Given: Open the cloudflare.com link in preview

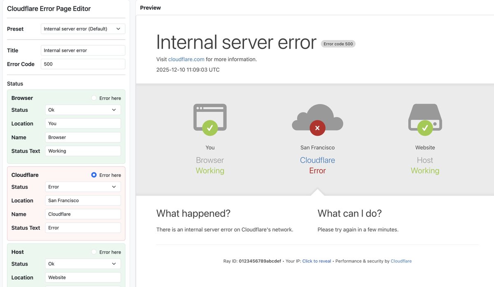Looking at the screenshot, I should tap(186, 59).
